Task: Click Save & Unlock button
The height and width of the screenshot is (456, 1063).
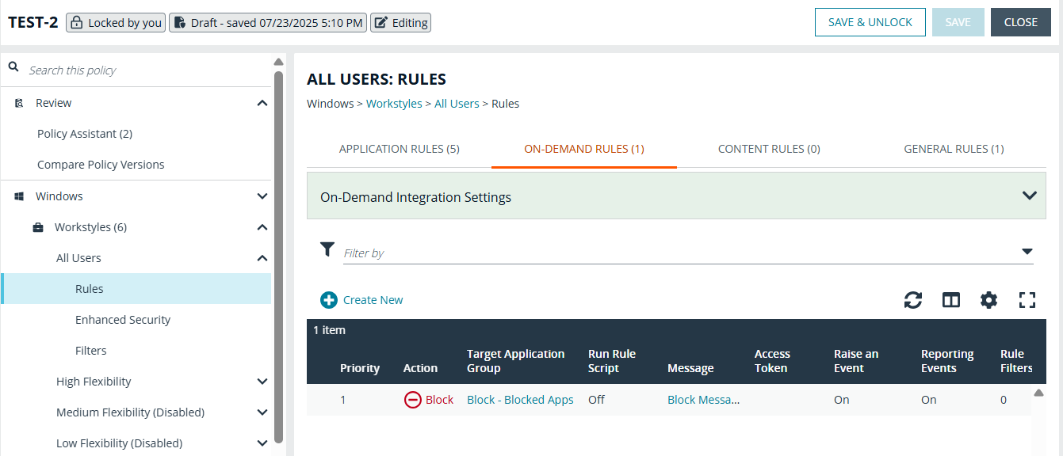Action: pyautogui.click(x=870, y=22)
